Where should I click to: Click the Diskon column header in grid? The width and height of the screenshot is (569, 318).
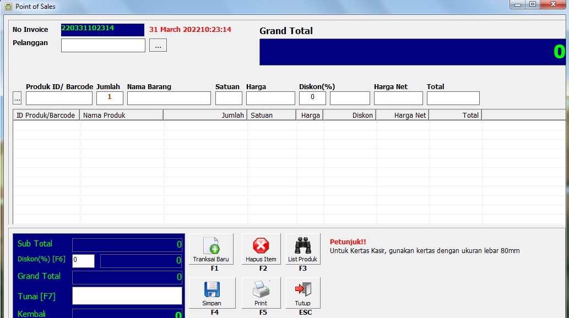coord(350,116)
